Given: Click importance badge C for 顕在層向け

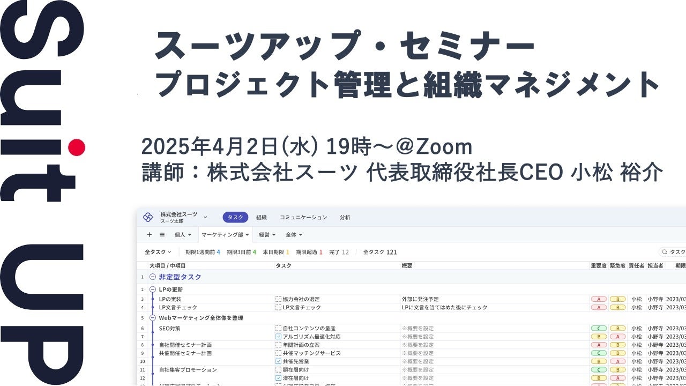Looking at the screenshot, I should pos(599,370).
